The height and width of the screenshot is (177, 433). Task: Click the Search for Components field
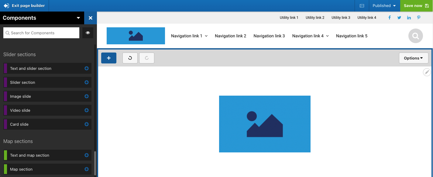(x=41, y=33)
